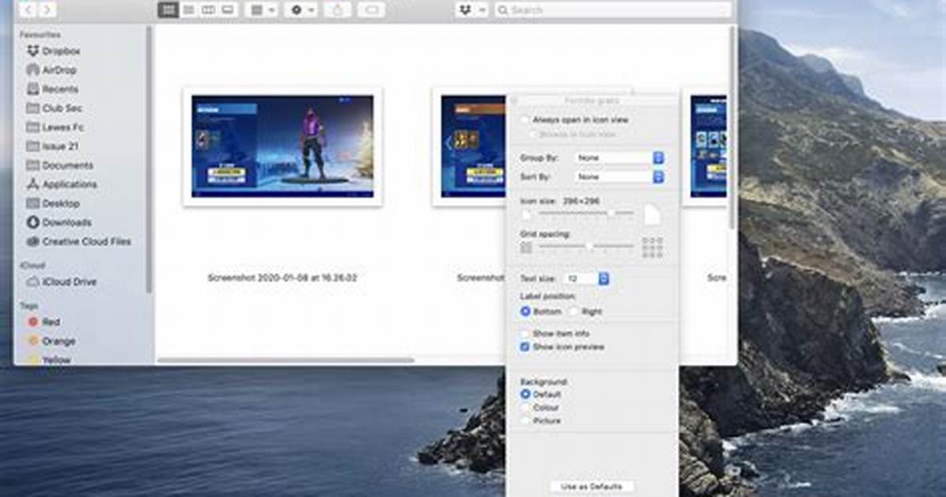Open the Text size dropdown
This screenshot has height=497, width=946.
click(586, 279)
